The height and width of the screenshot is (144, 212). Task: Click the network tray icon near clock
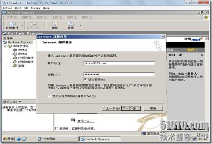coord(195,139)
